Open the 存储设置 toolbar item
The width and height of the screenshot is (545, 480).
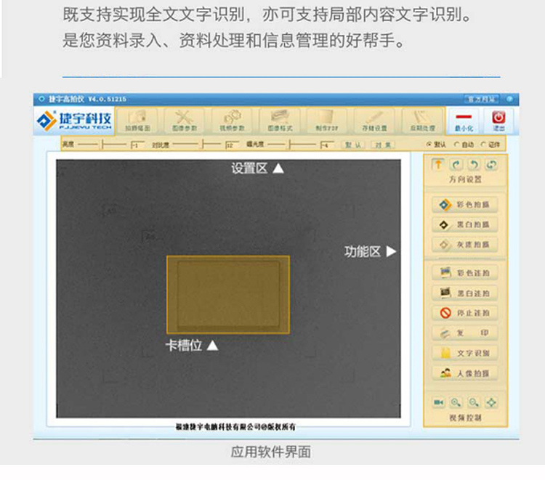tap(374, 121)
